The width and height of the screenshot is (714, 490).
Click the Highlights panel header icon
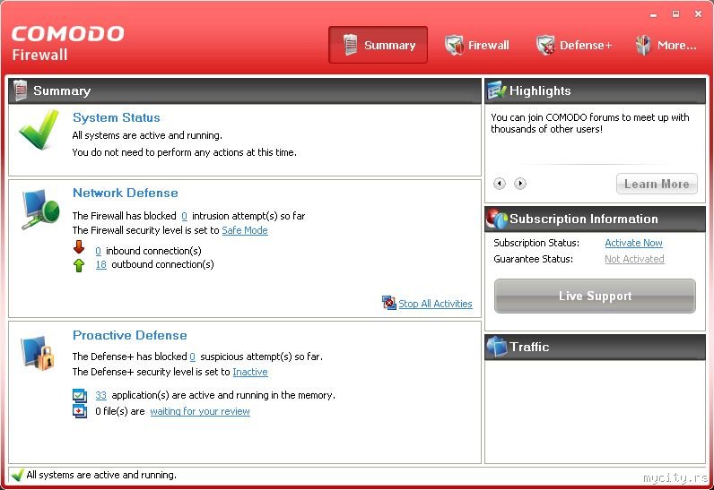coord(496,90)
